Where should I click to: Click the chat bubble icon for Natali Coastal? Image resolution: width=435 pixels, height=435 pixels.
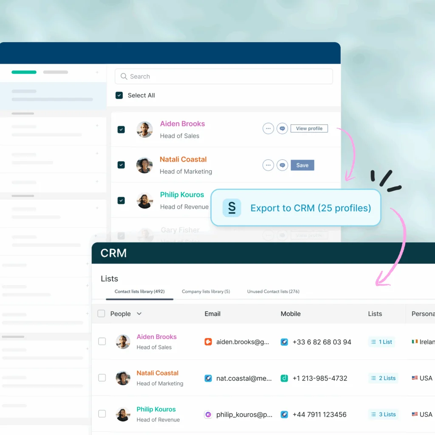[x=282, y=165]
